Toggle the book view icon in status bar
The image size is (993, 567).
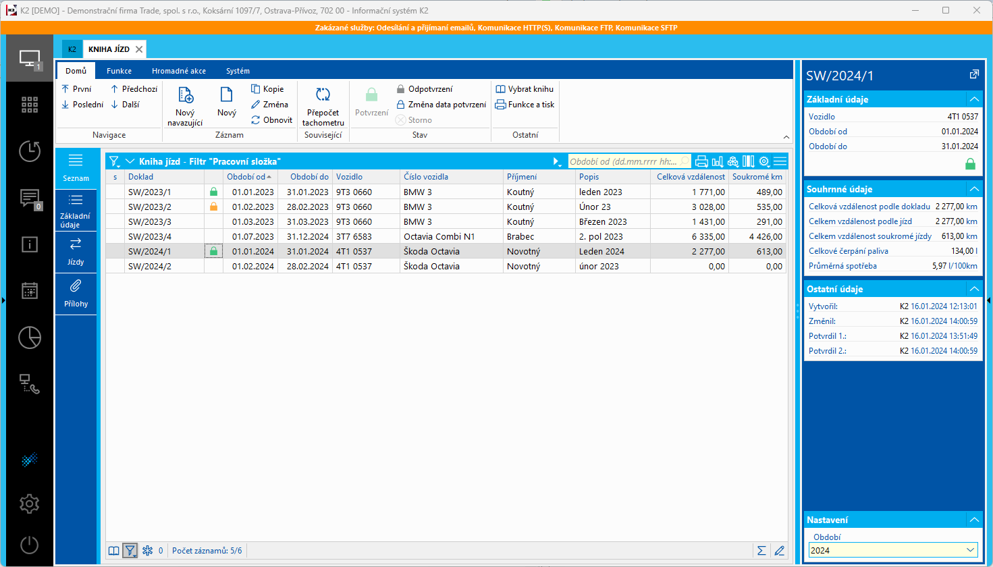tap(114, 551)
